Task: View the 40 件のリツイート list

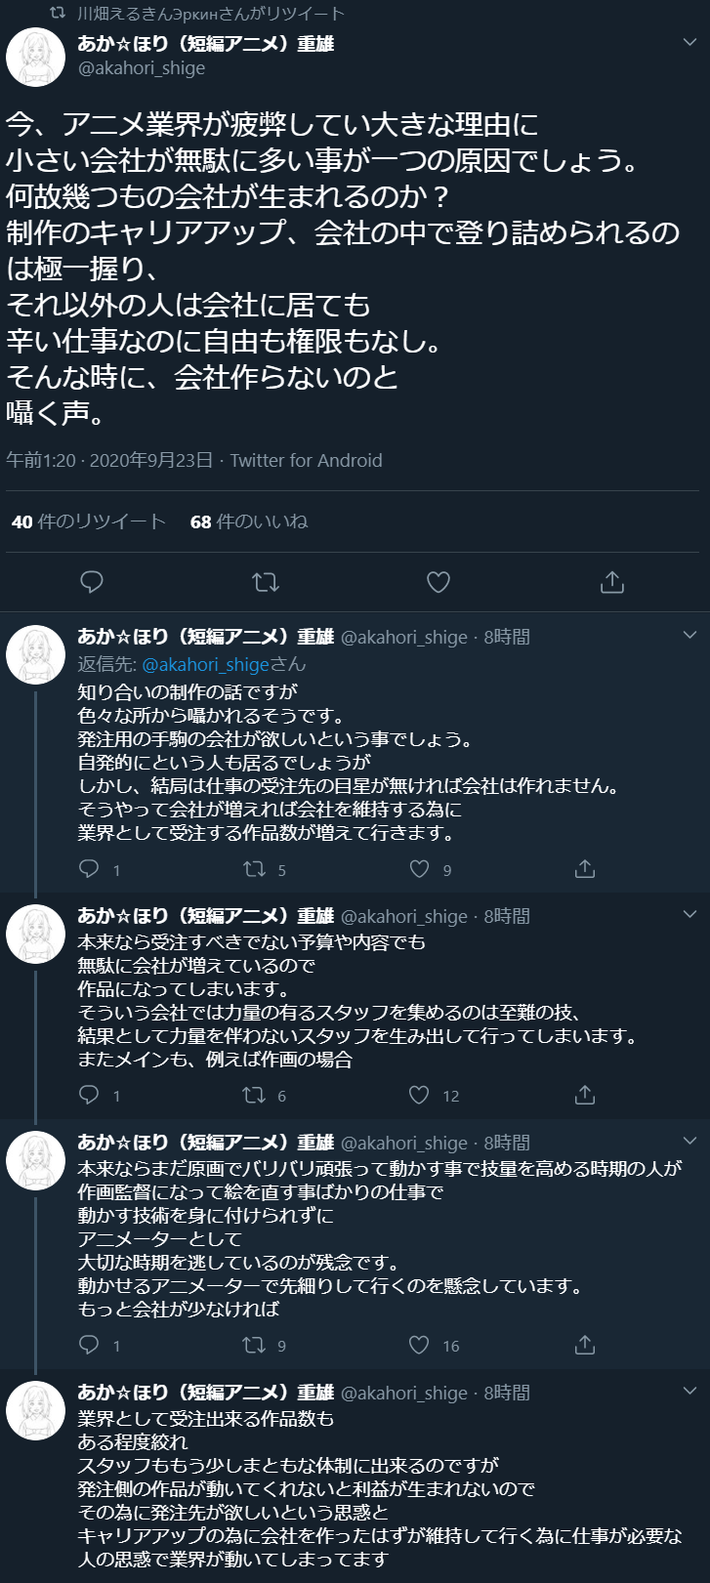Action: click(89, 521)
